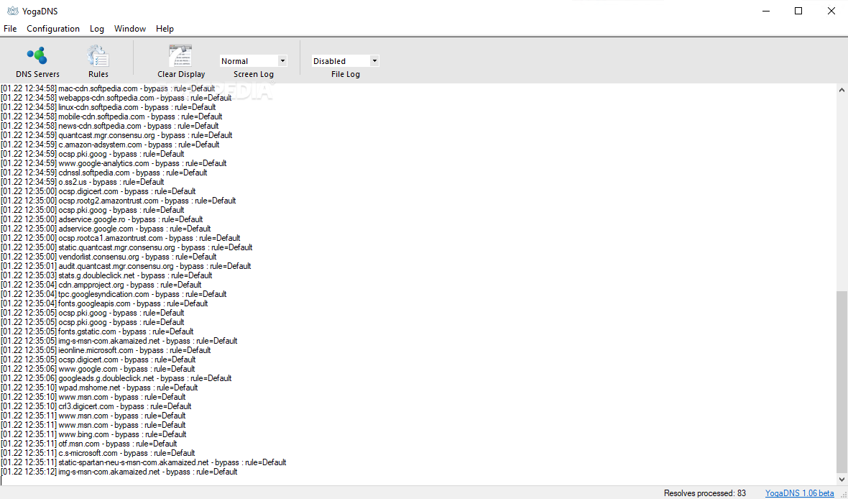Select the adservice.google.ro log entry
Image resolution: width=848 pixels, height=499 pixels.
(x=102, y=219)
